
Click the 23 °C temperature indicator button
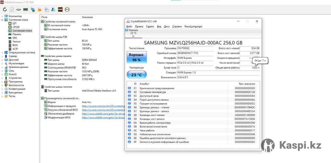click(137, 75)
